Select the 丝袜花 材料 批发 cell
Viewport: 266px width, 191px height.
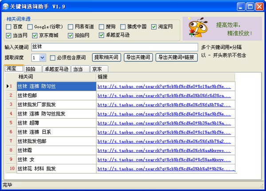[x=56, y=169]
